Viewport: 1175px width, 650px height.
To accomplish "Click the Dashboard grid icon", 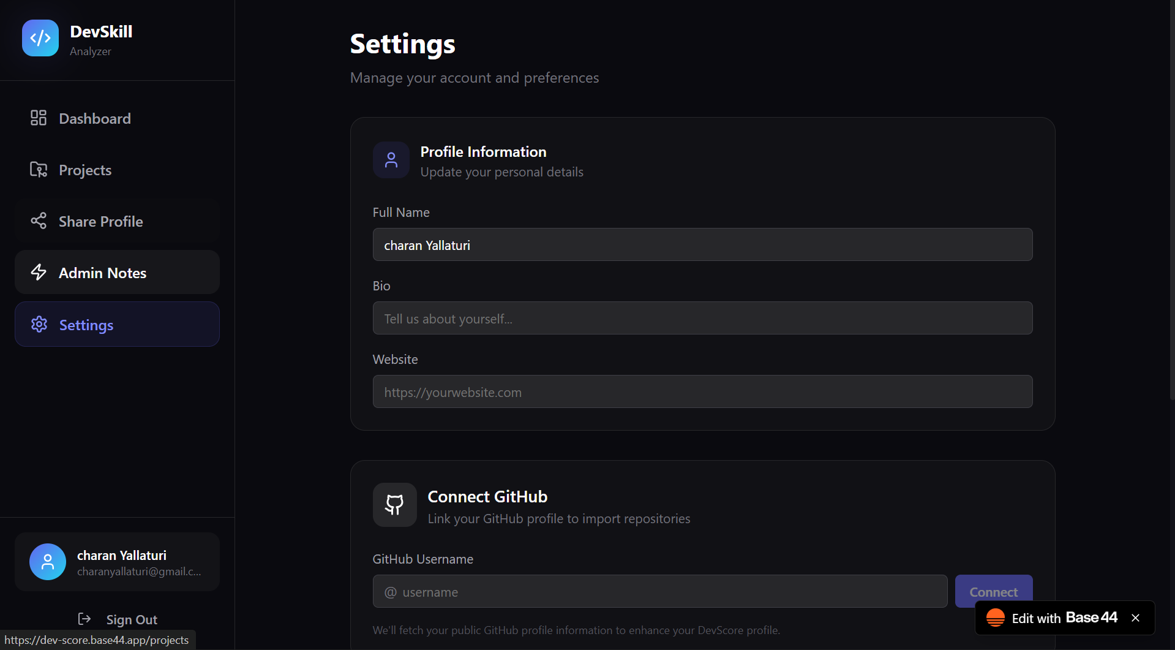I will click(39, 118).
